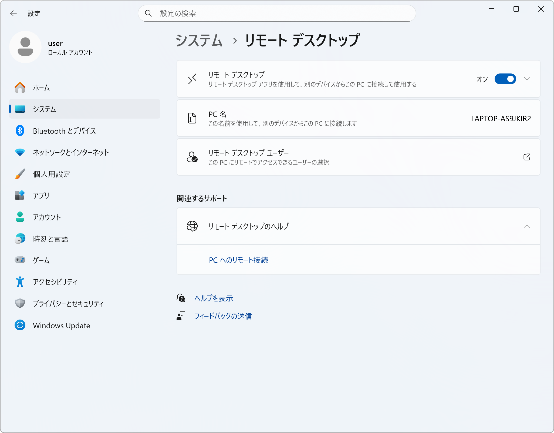Click the Wi-Fi network icon in sidebar
This screenshot has width=554, height=433.
(x=20, y=152)
